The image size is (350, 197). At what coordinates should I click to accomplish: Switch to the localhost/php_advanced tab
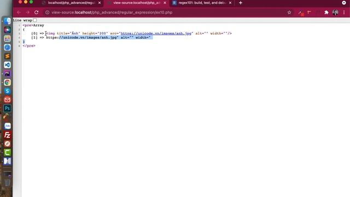(71, 3)
